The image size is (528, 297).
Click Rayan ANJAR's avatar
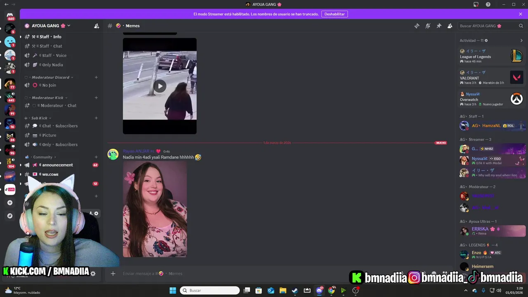113,154
